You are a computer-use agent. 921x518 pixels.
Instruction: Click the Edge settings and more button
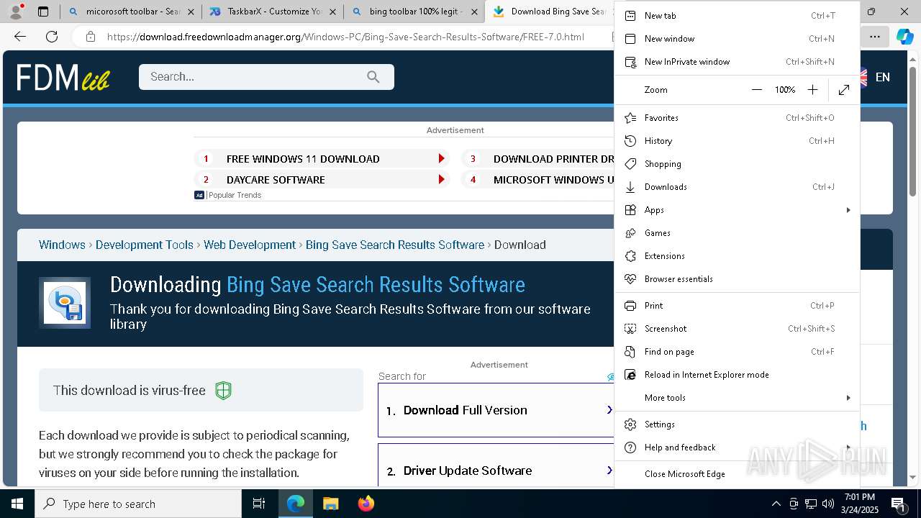874,37
